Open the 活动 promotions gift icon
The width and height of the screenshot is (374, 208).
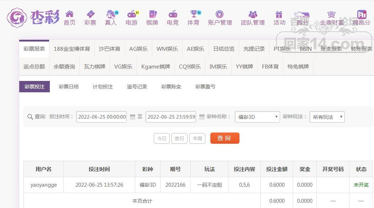pos(279,15)
